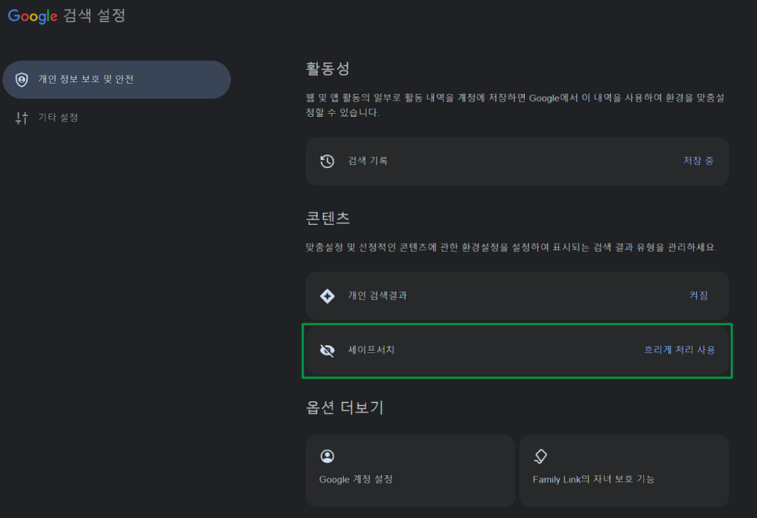Viewport: 757px width, 518px height.
Task: Open the 세이프서치 row
Action: (x=517, y=350)
